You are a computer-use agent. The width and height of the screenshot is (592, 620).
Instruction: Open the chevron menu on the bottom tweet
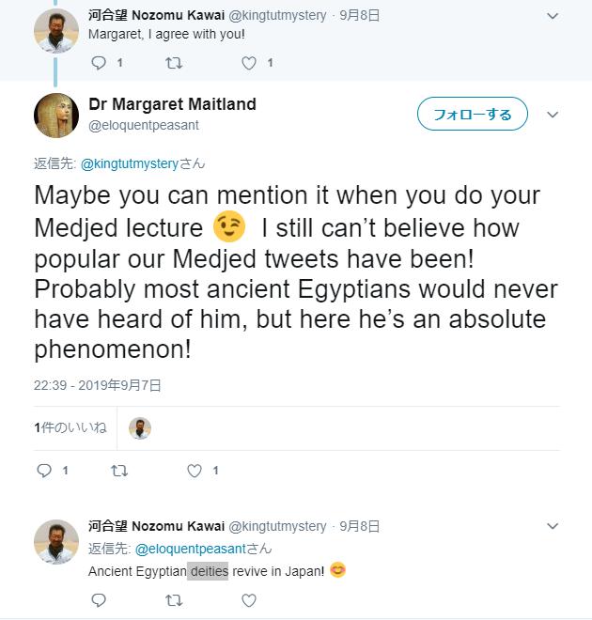[x=553, y=527]
